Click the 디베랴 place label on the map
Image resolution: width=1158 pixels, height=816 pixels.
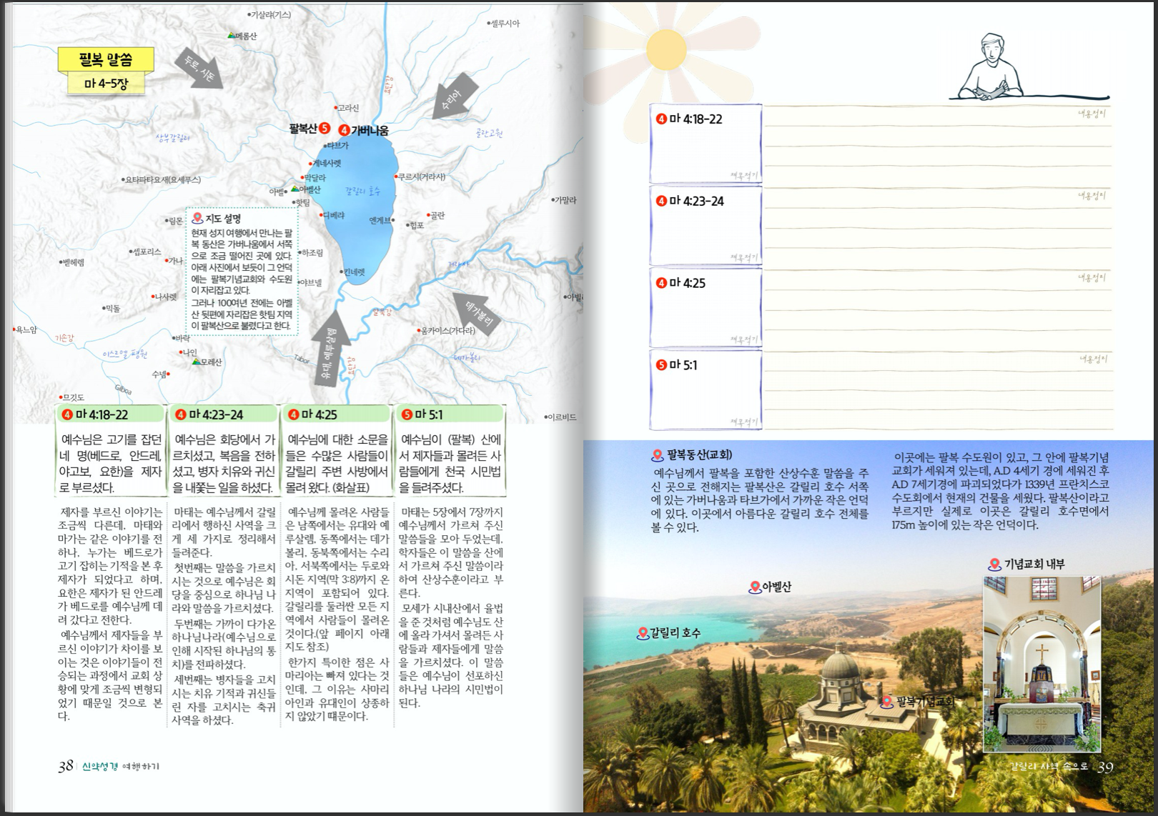333,214
